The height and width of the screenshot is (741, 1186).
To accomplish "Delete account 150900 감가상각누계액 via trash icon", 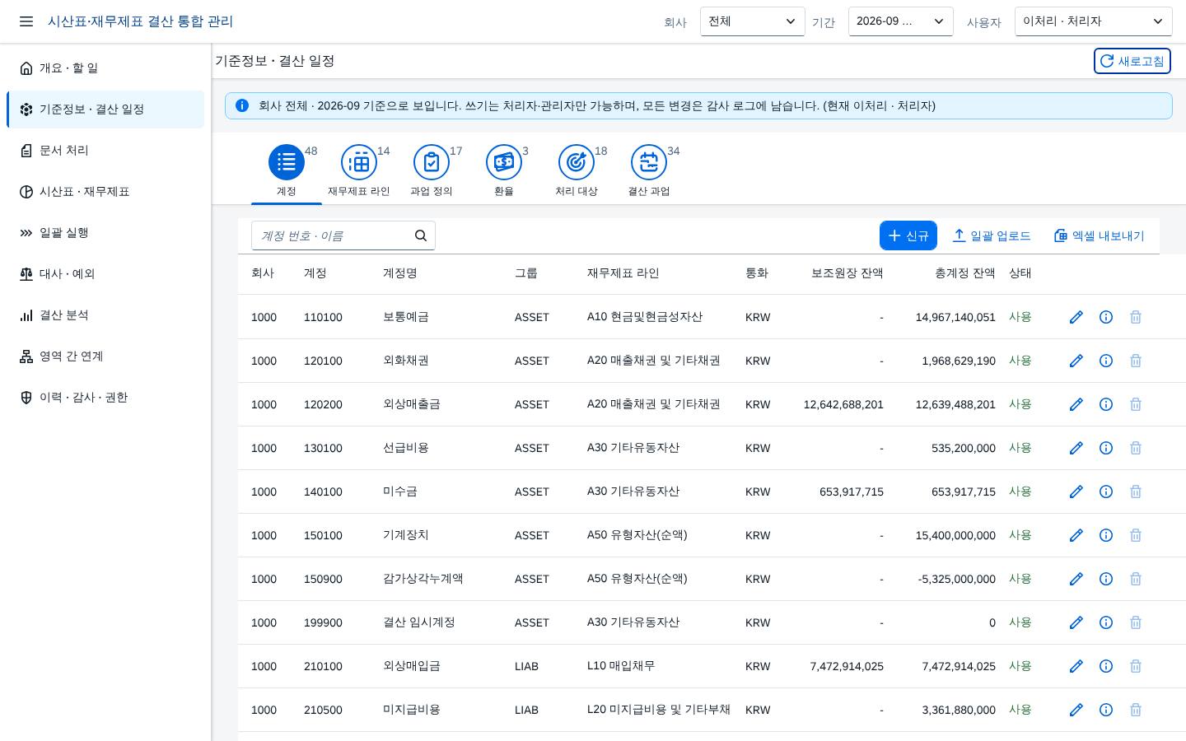I will (1136, 579).
